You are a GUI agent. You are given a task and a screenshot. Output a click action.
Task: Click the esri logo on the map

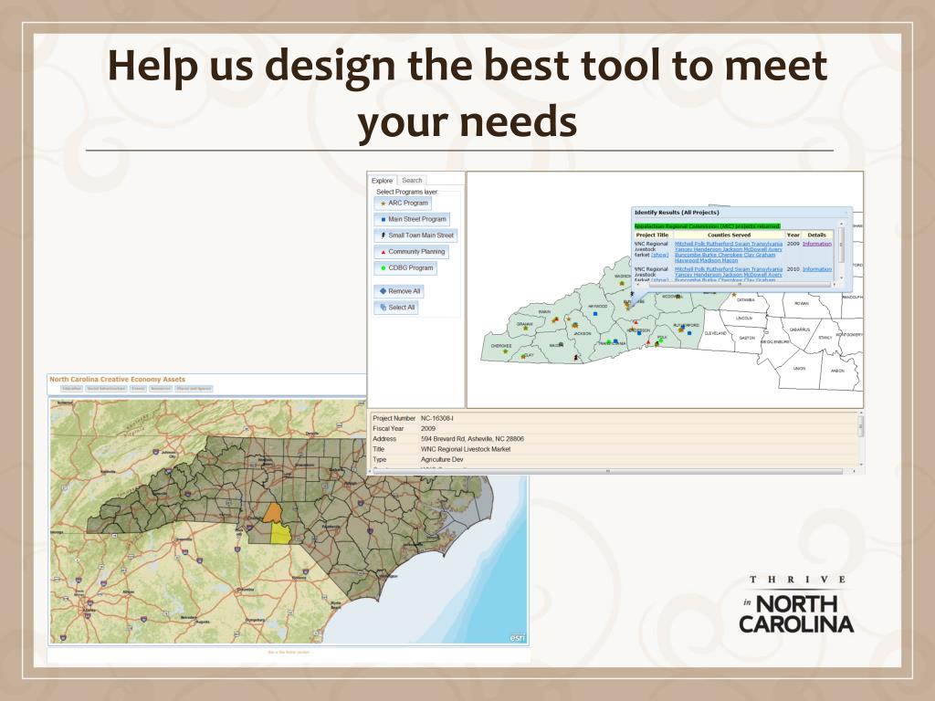coord(518,638)
